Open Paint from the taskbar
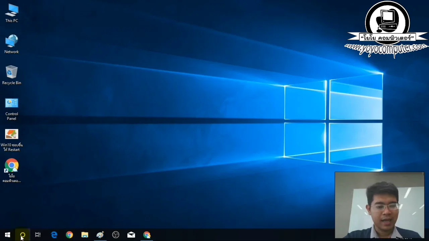 tap(100, 235)
